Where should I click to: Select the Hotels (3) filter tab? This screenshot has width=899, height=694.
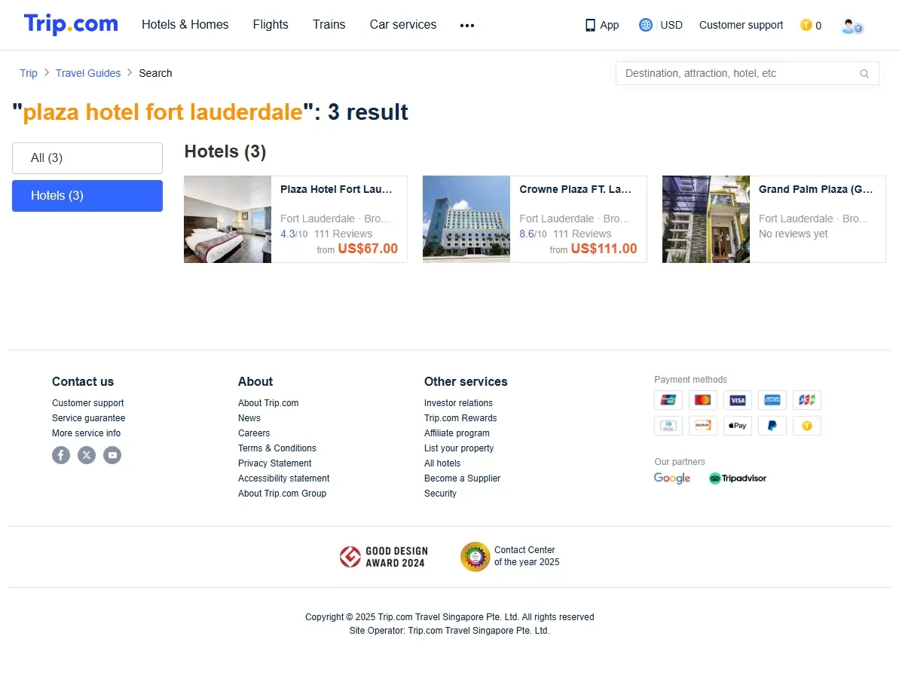point(87,196)
